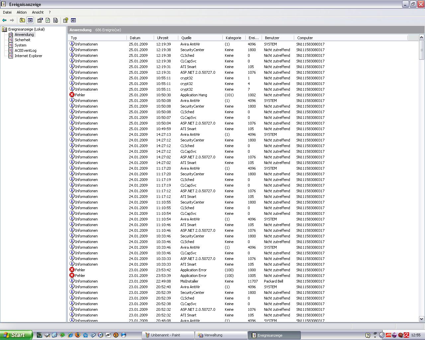
Task: Click the ATI icon in system tray
Action: [388, 335]
